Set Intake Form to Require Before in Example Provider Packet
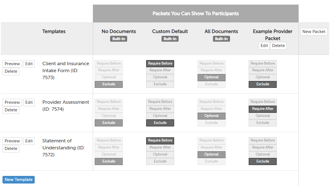The width and height of the screenshot is (332, 186). point(262,63)
